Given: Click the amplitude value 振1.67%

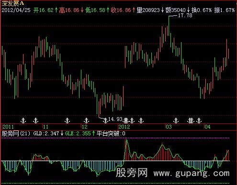Looking at the screenshot, I should click(x=225, y=10).
